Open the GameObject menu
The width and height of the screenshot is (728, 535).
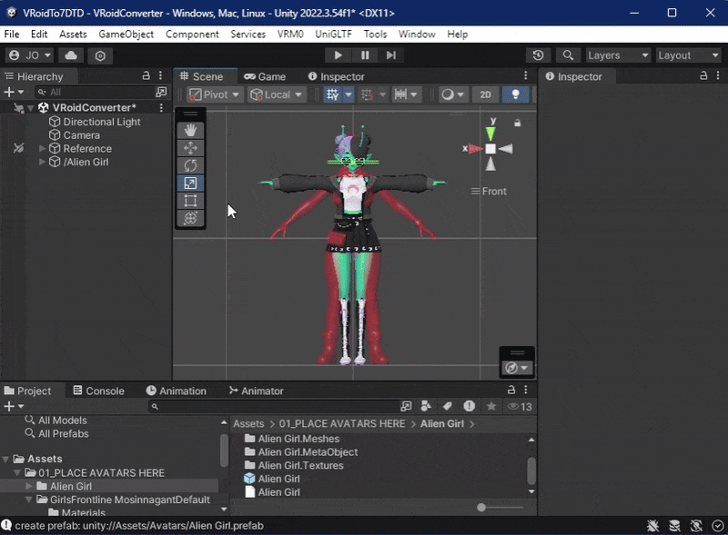coord(126,35)
